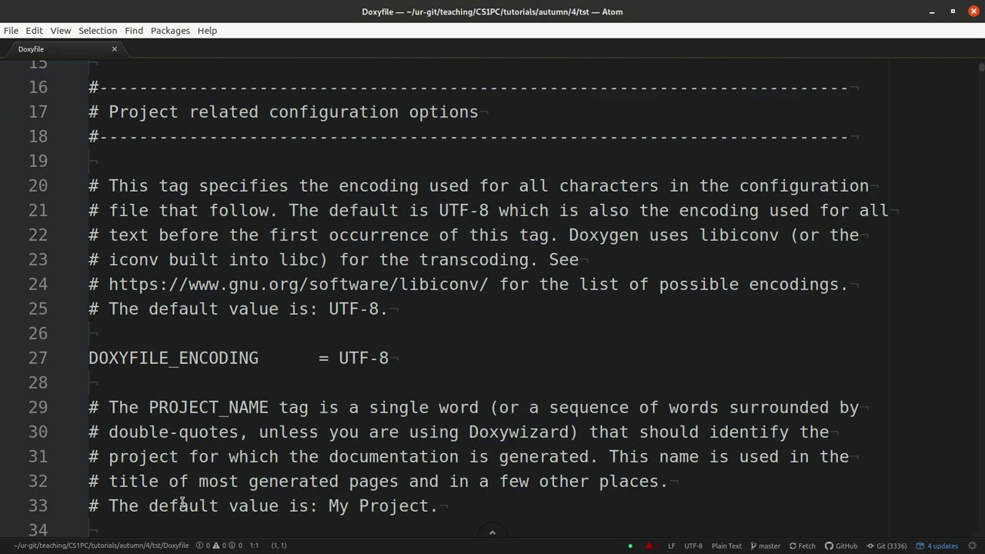985x554 pixels.
Task: Close the Doxyfile tab
Action: coord(115,49)
